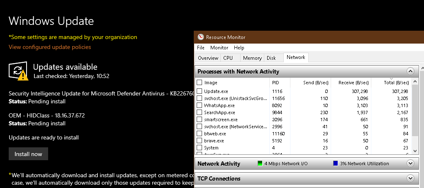This screenshot has width=424, height=188.
Task: Select the WhatsApp.exe process name
Action: click(219, 105)
